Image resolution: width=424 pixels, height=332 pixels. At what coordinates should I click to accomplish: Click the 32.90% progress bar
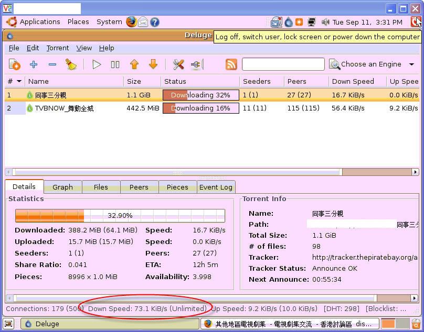coord(119,215)
